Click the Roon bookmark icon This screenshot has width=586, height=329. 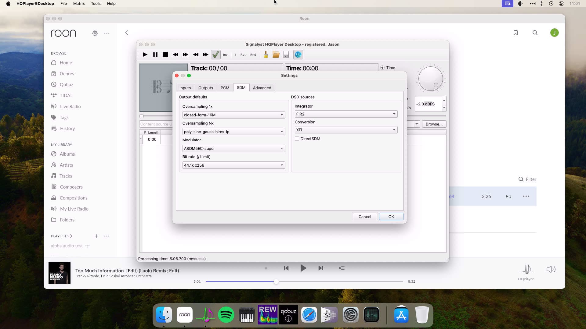[515, 33]
